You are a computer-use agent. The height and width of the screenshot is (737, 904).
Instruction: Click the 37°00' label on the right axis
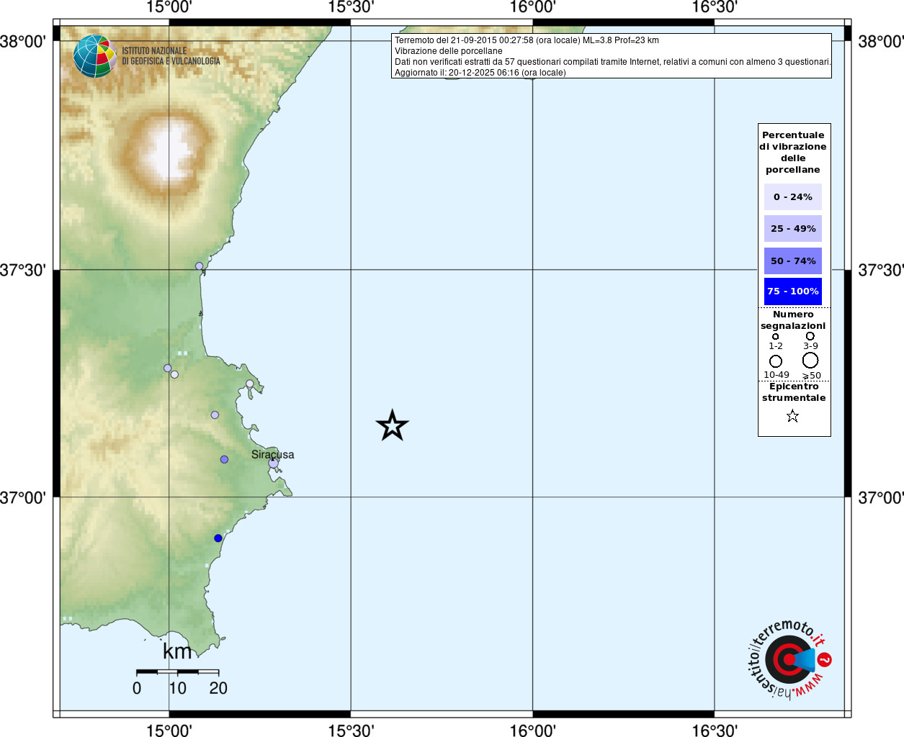(881, 498)
